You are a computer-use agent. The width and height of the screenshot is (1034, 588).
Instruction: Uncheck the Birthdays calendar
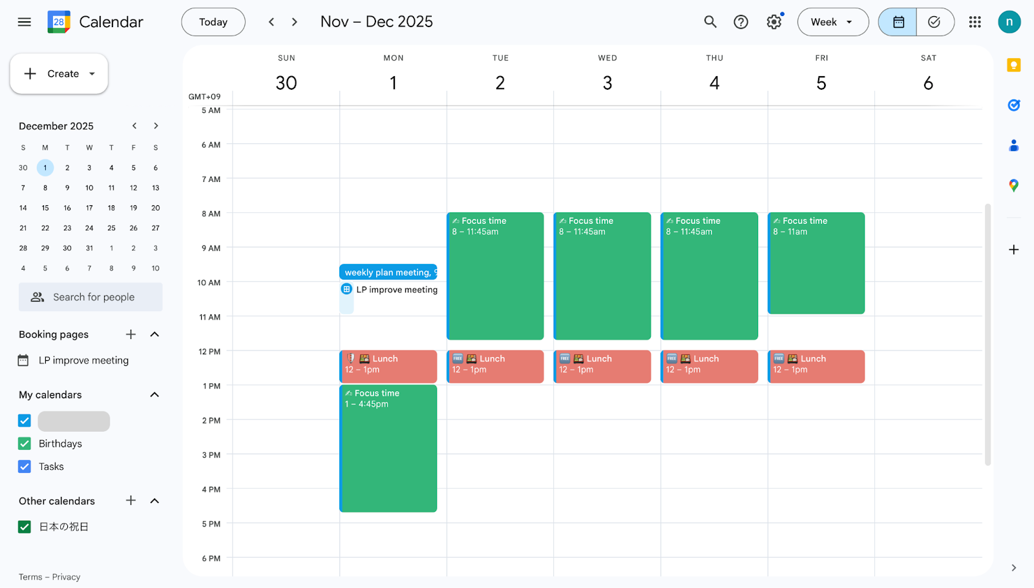tap(25, 443)
